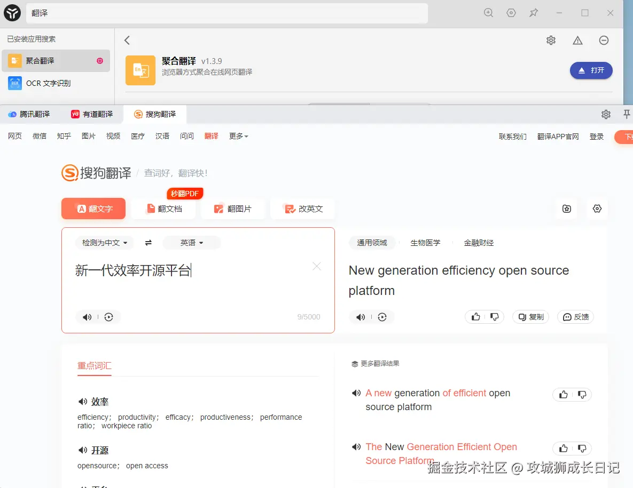Select the 生物医学 domain
Screen dimensions: 633x488
point(425,243)
